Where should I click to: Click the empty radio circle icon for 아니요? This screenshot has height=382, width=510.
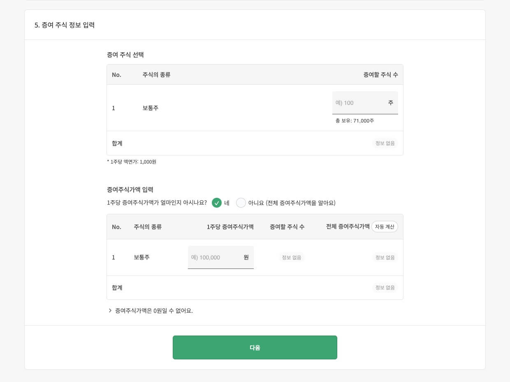point(241,203)
